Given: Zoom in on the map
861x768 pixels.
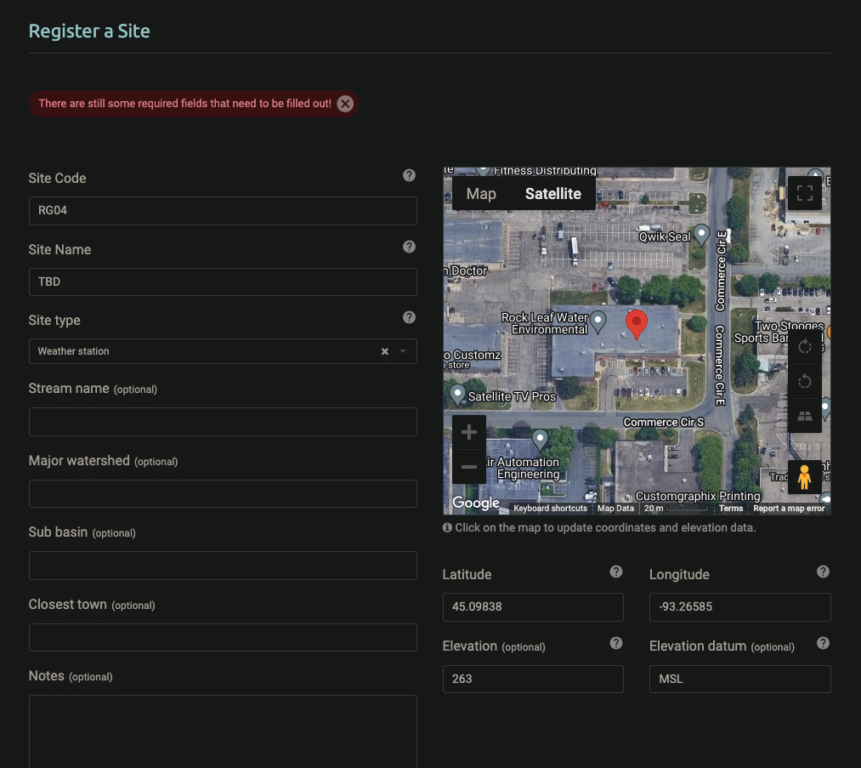Looking at the screenshot, I should click(x=468, y=433).
